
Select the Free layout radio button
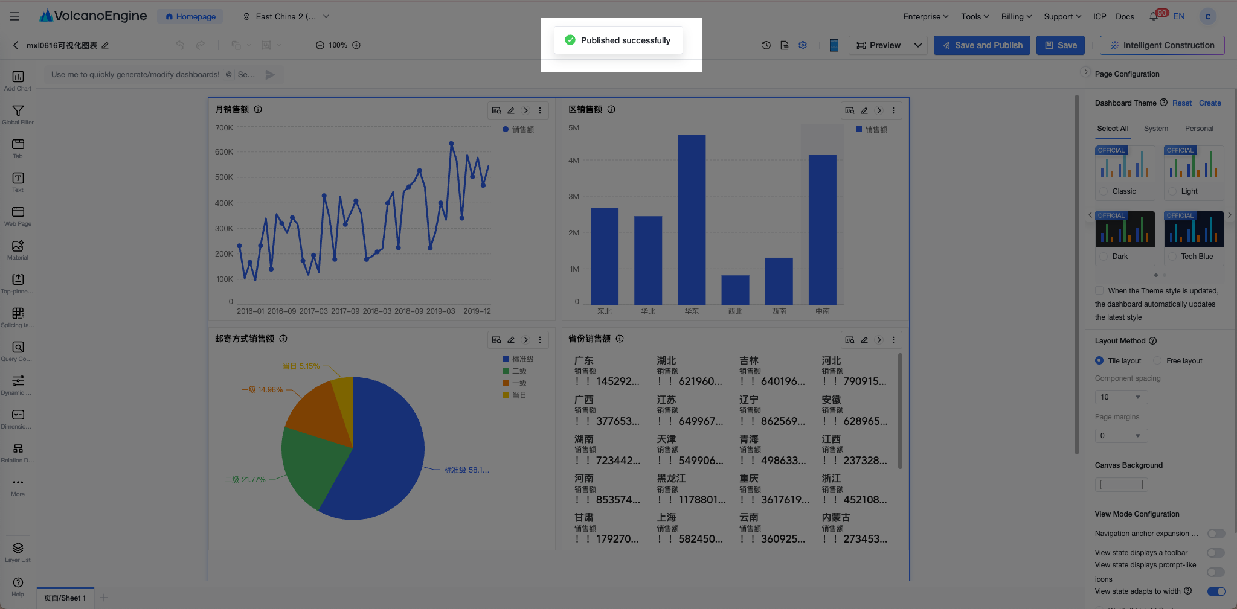[1157, 361]
